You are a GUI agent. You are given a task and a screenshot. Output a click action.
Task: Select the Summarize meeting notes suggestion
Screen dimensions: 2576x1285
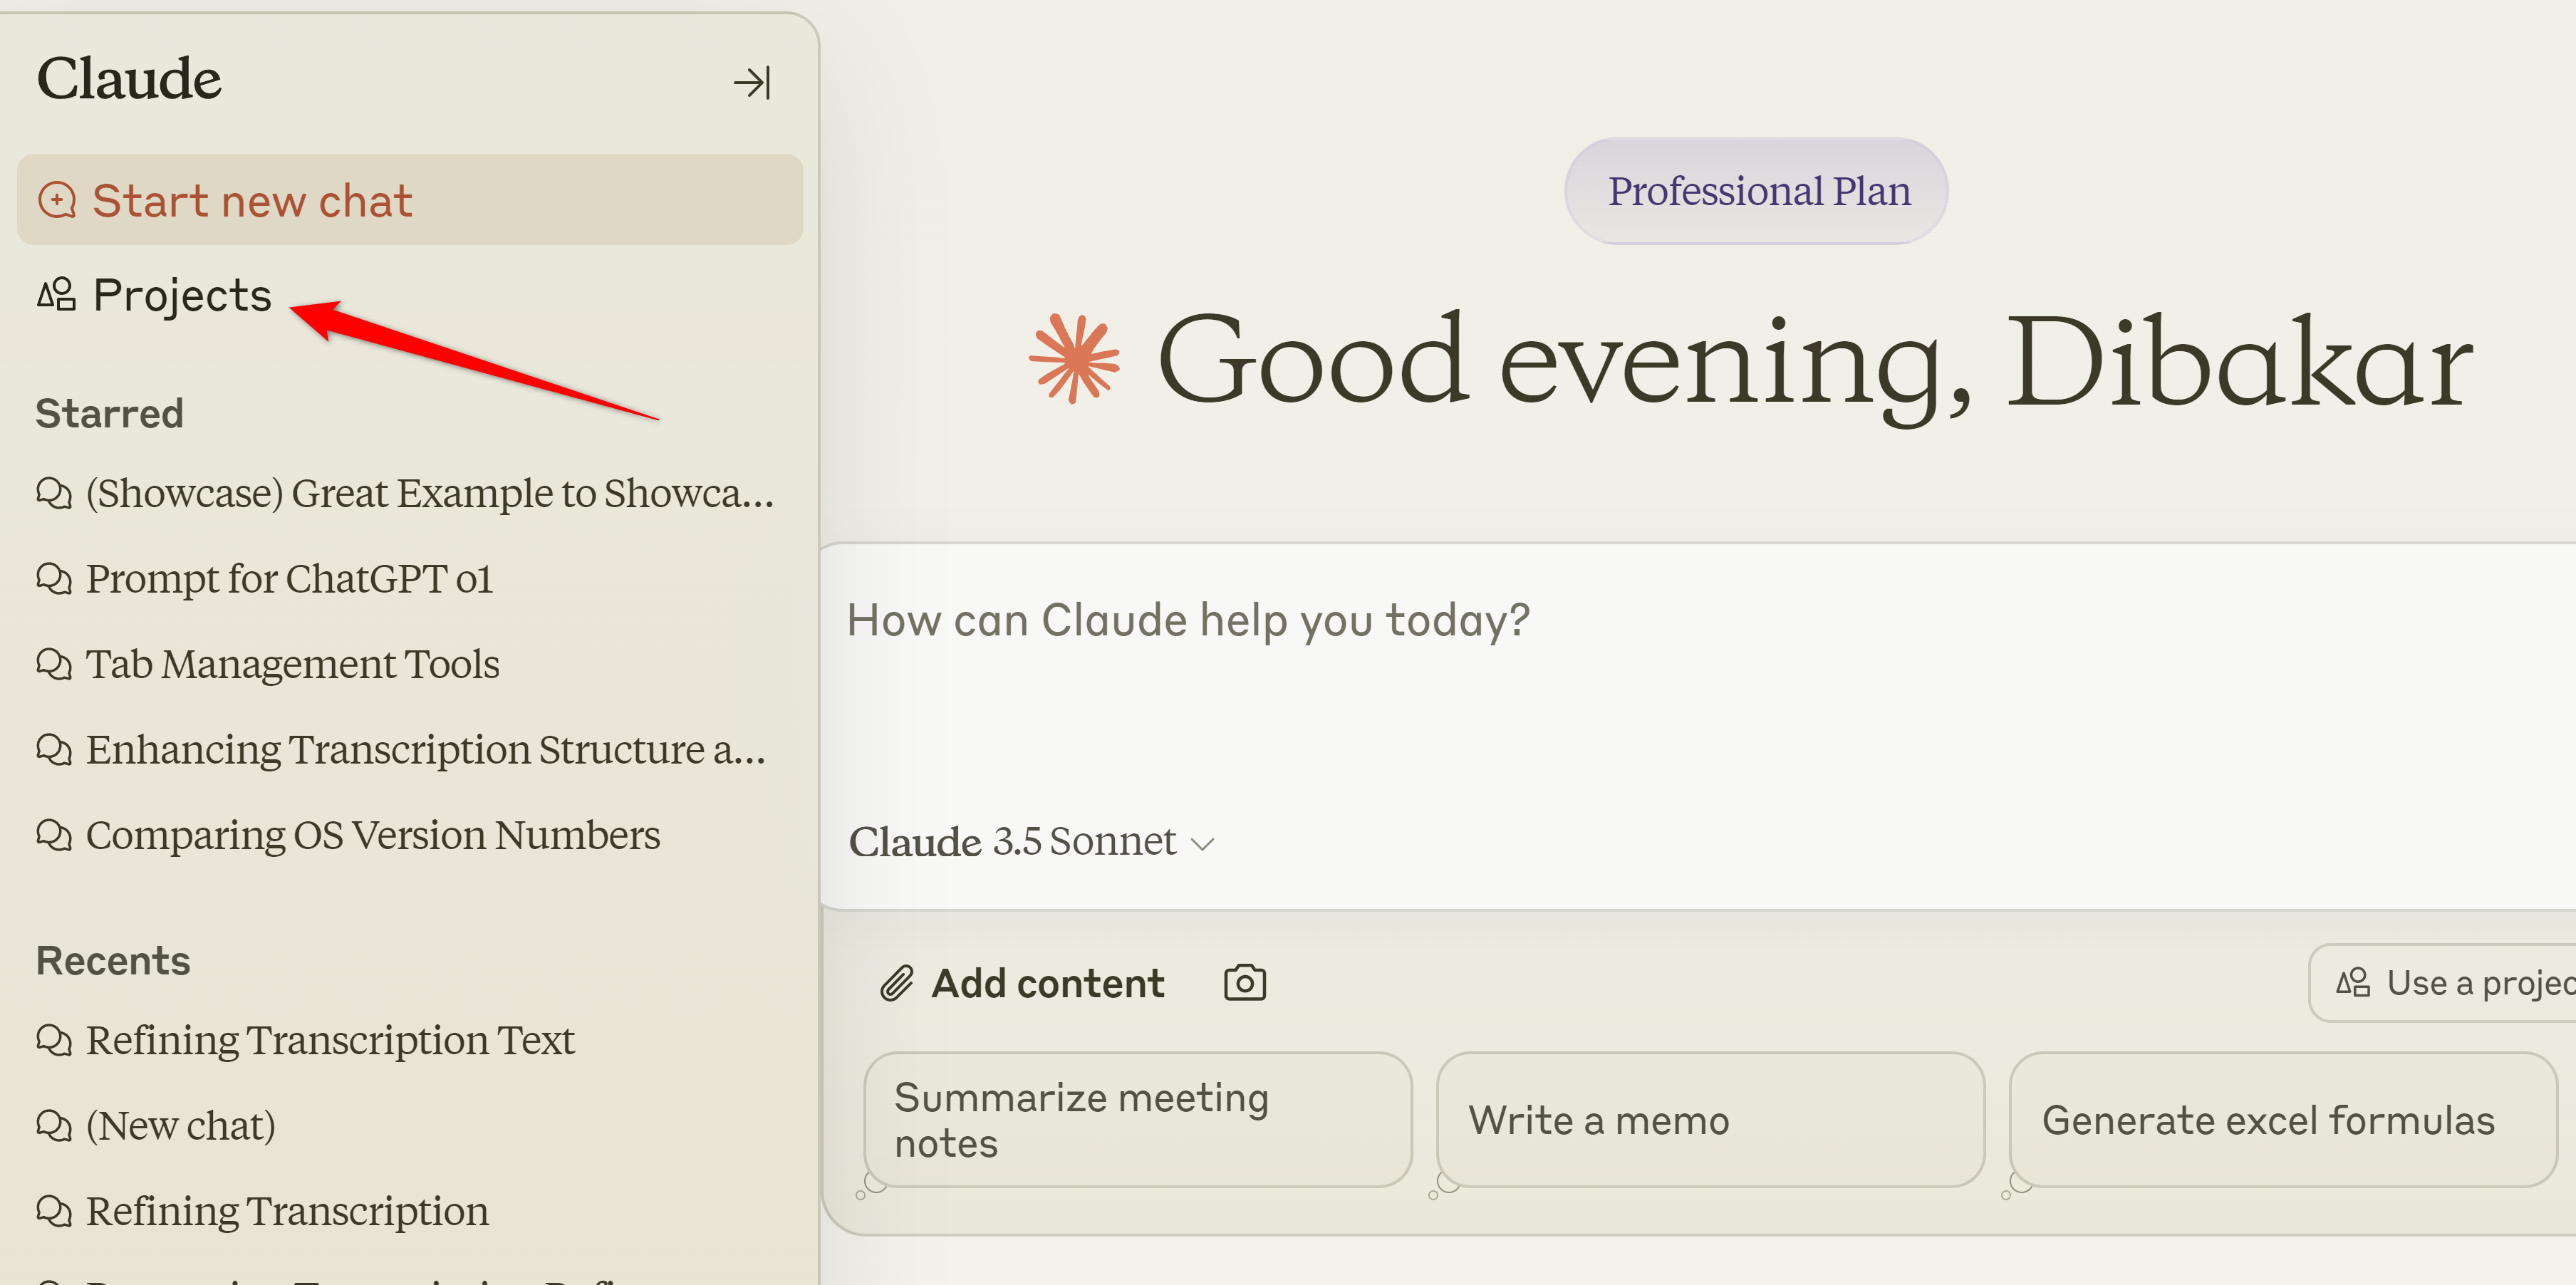click(x=1137, y=1120)
